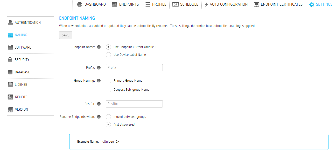This screenshot has height=154, width=336.
Task: Open the Dashboard tab
Action: 95,4
